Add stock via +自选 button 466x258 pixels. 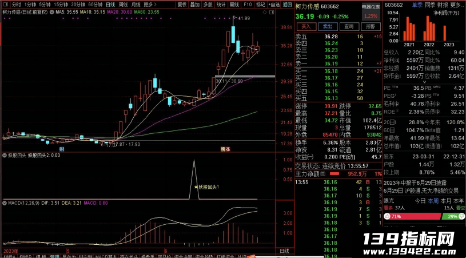point(274,5)
